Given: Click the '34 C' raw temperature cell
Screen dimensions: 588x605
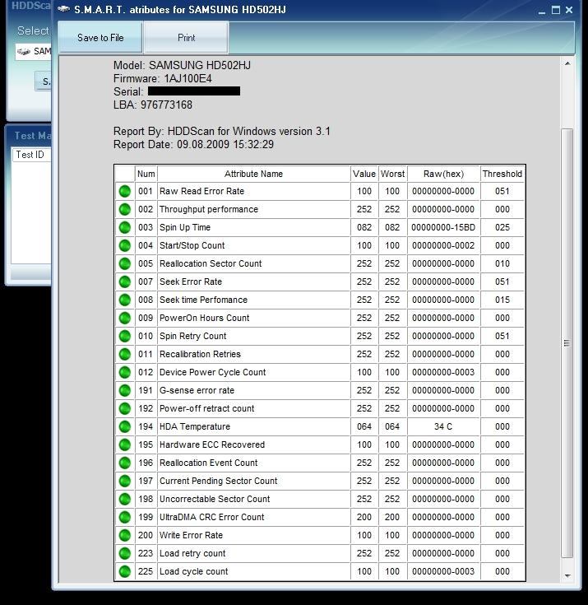Looking at the screenshot, I should tap(443, 426).
